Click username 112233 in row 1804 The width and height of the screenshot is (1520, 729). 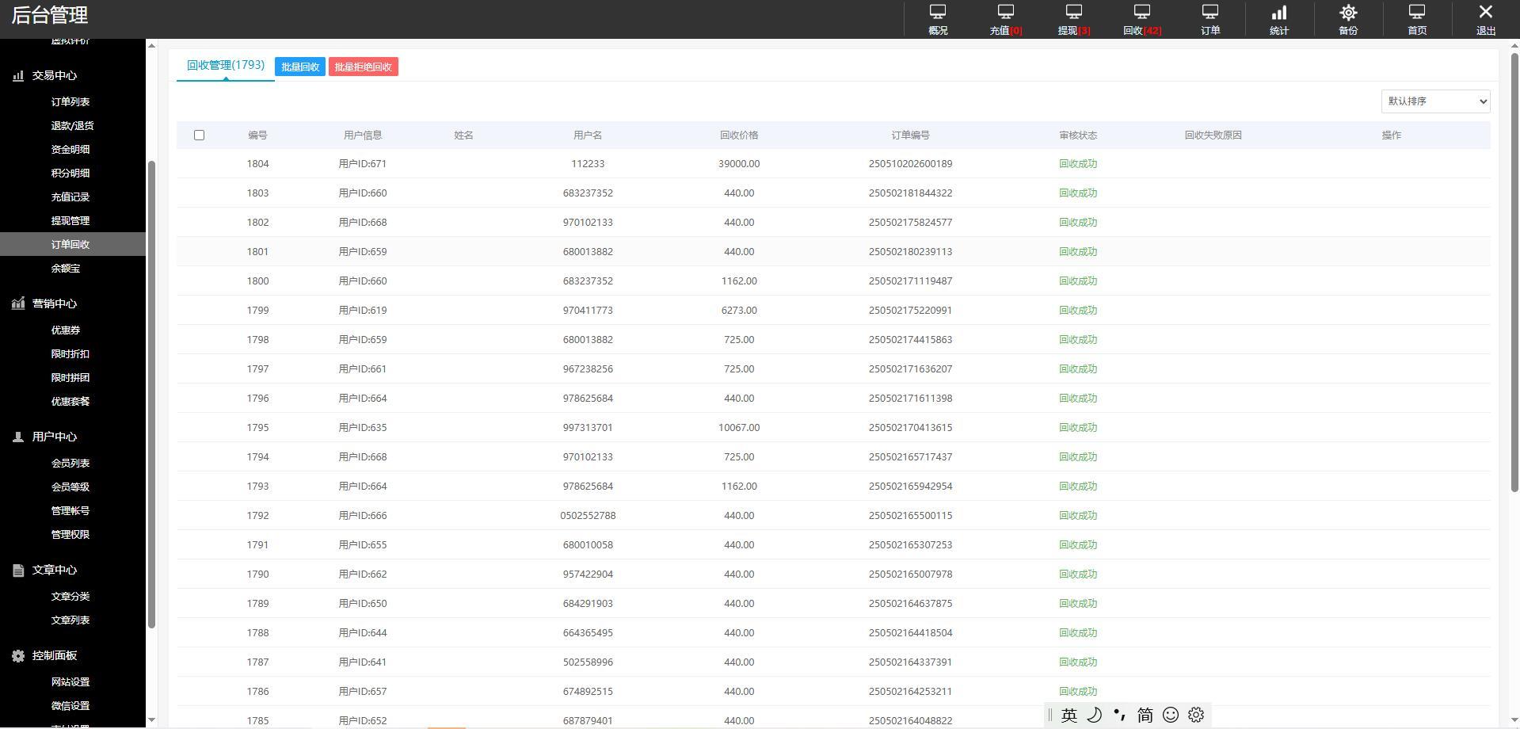coord(588,164)
